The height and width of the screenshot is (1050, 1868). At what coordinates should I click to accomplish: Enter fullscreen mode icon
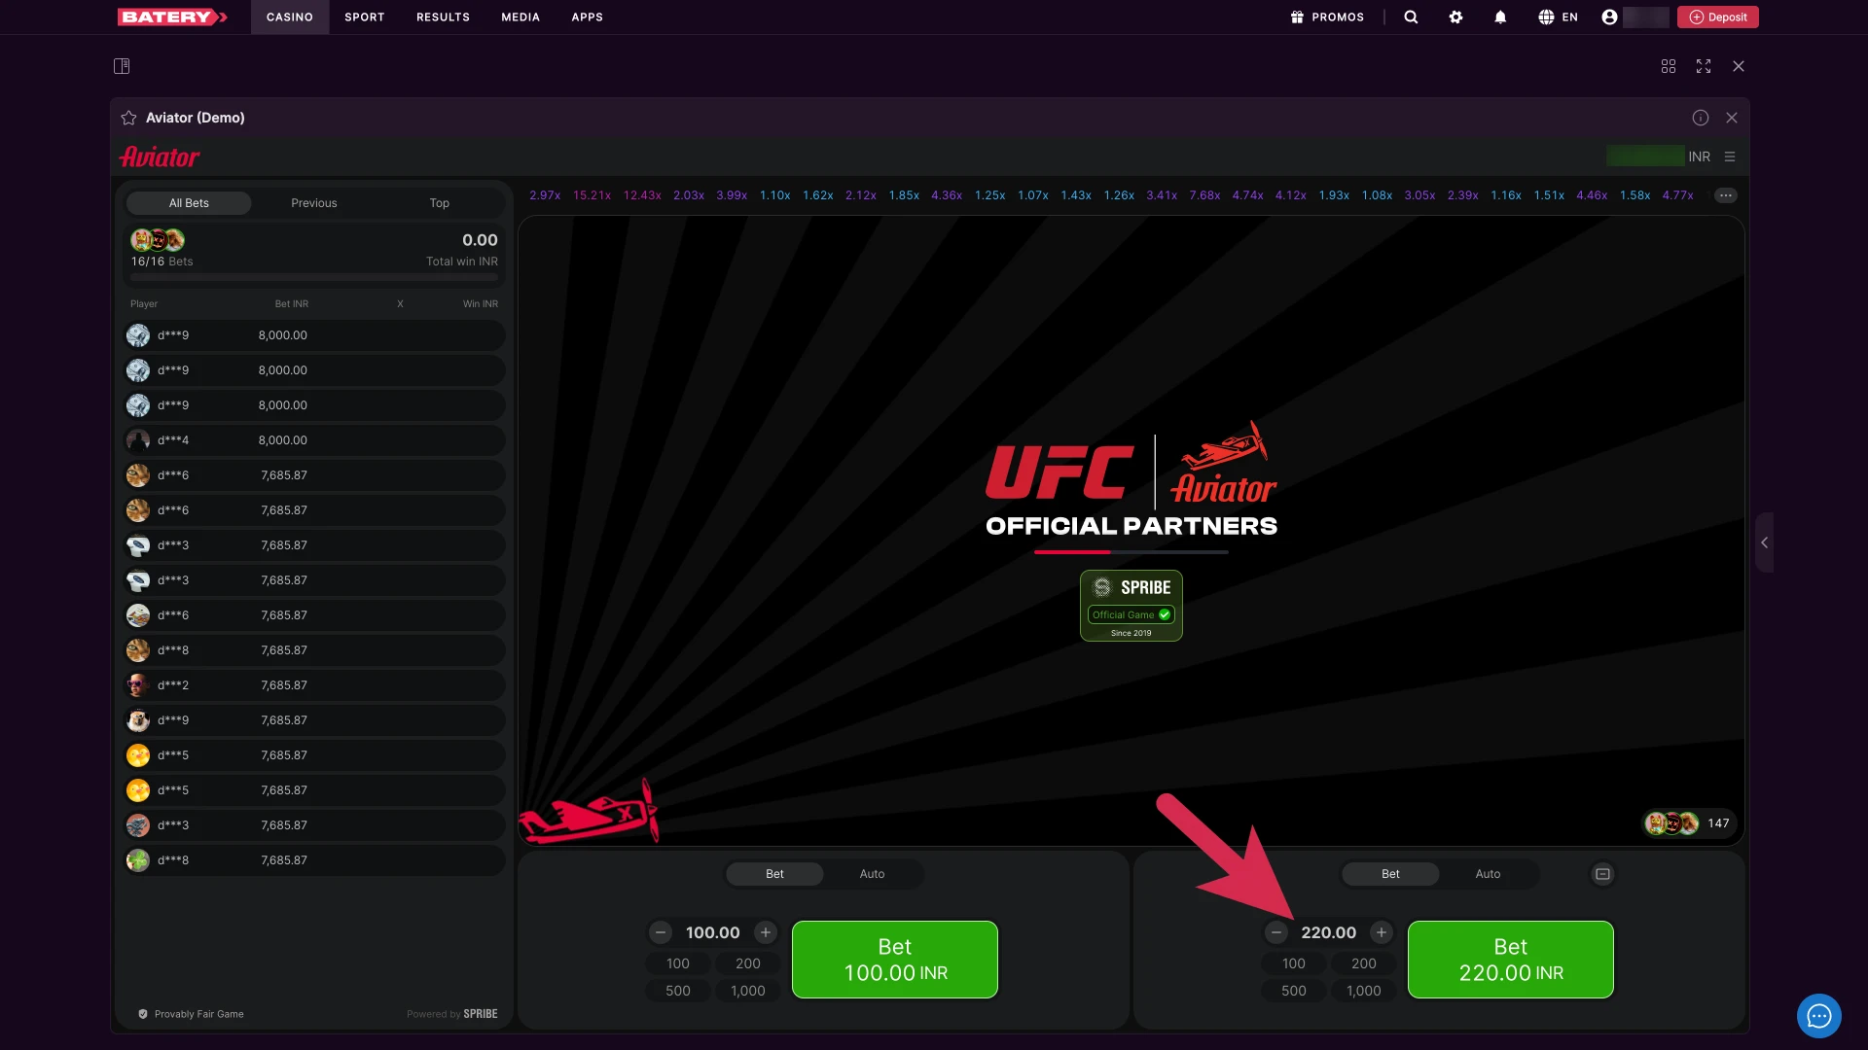click(x=1704, y=66)
